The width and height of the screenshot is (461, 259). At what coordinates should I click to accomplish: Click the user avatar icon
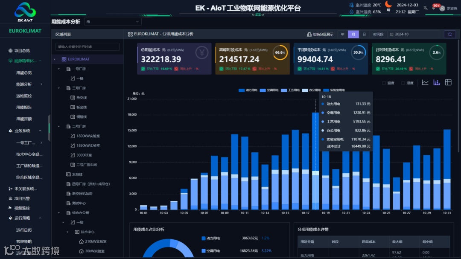(442, 9)
